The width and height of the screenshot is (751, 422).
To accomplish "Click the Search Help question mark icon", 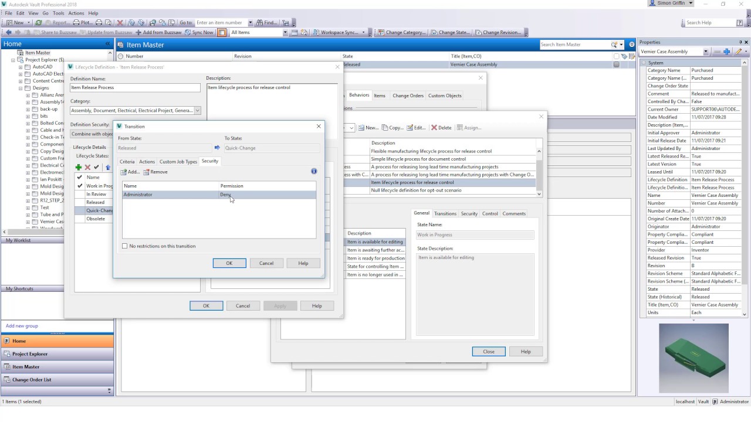I will click(x=739, y=23).
